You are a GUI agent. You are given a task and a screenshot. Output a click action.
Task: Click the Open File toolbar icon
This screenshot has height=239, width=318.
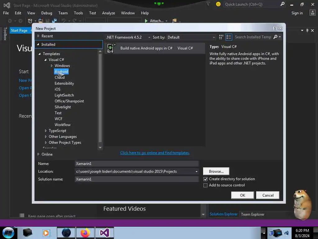tap(41, 21)
